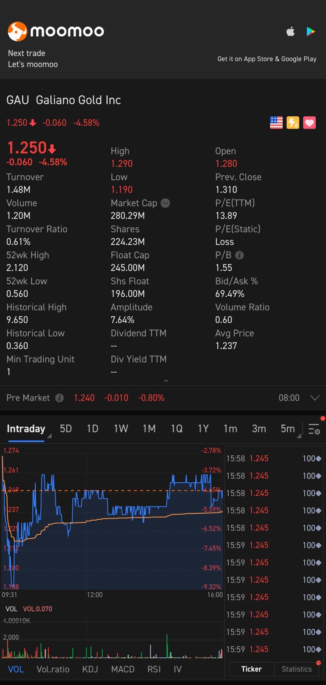Tap the ellipsis icon beside Market Cap
Screen dimensions: 326x685
pyautogui.click(x=165, y=203)
